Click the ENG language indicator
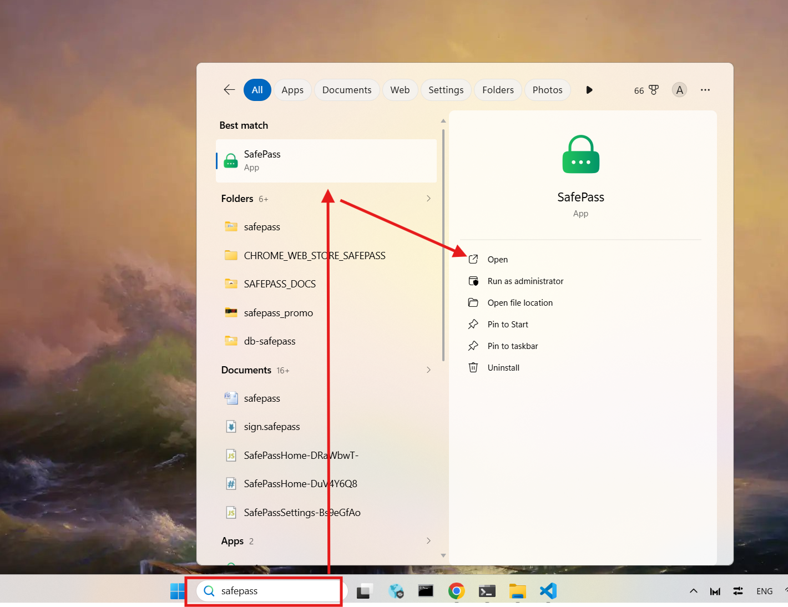The image size is (788, 607). [764, 591]
